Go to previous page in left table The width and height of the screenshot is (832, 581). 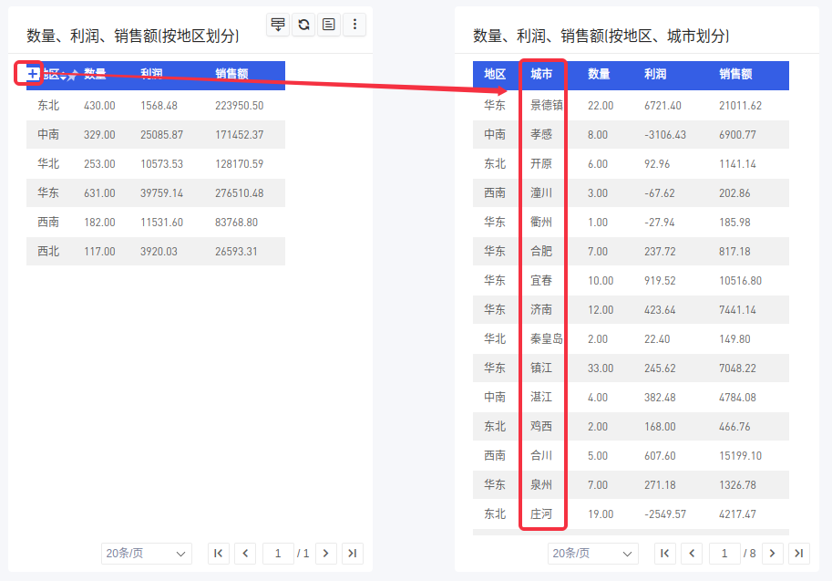(245, 553)
